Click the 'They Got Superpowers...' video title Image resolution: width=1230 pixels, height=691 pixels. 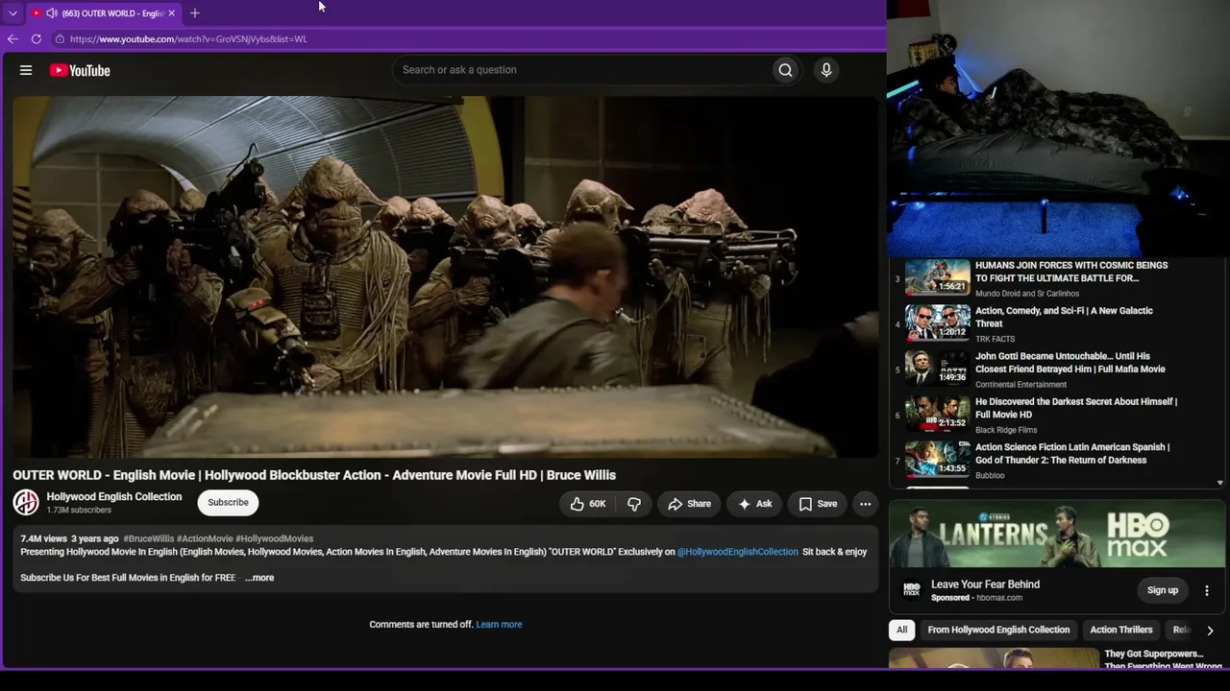pyautogui.click(x=1163, y=660)
